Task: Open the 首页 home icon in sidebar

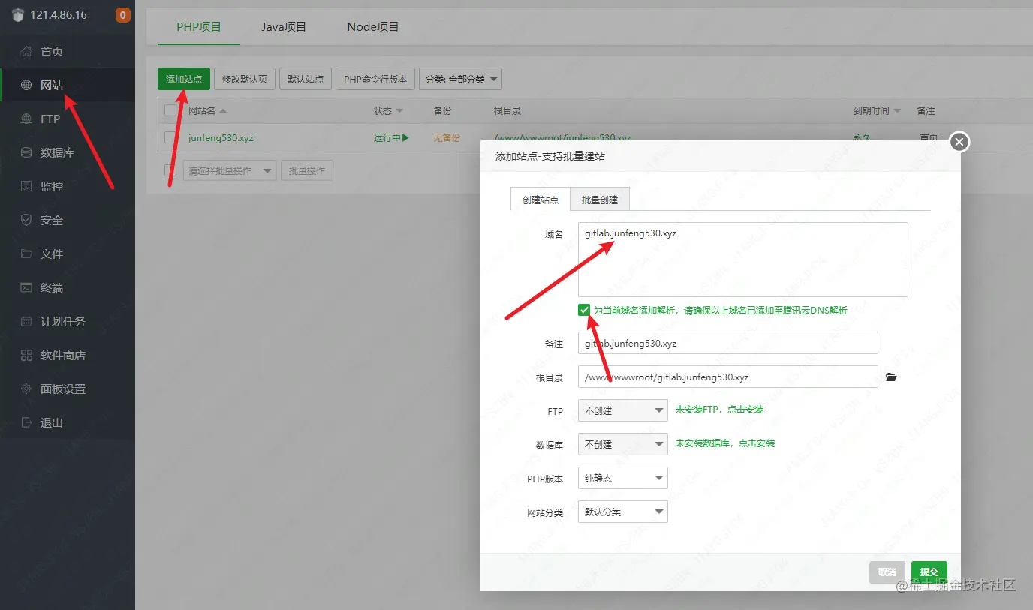Action: pyautogui.click(x=26, y=51)
